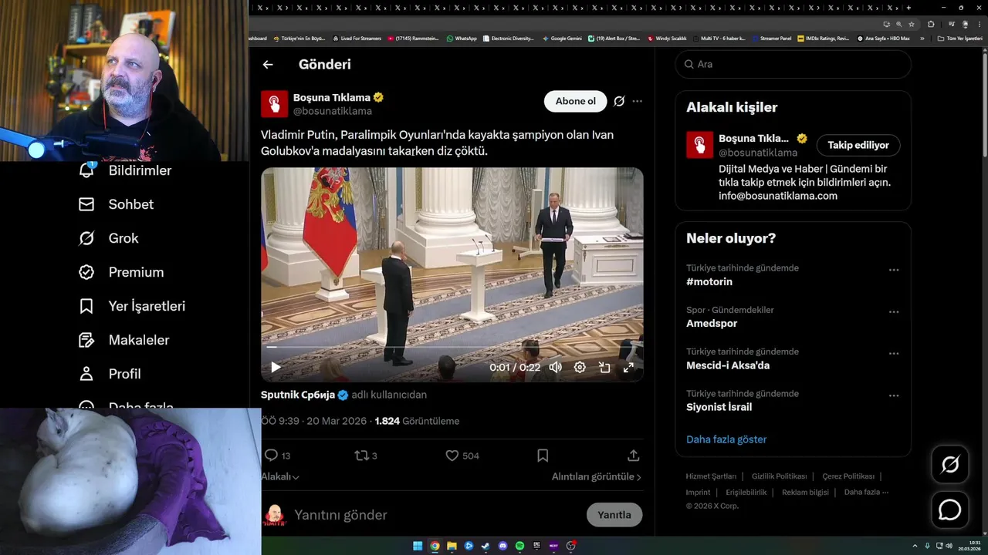Open more options for Amedspor trend

pos(894,312)
